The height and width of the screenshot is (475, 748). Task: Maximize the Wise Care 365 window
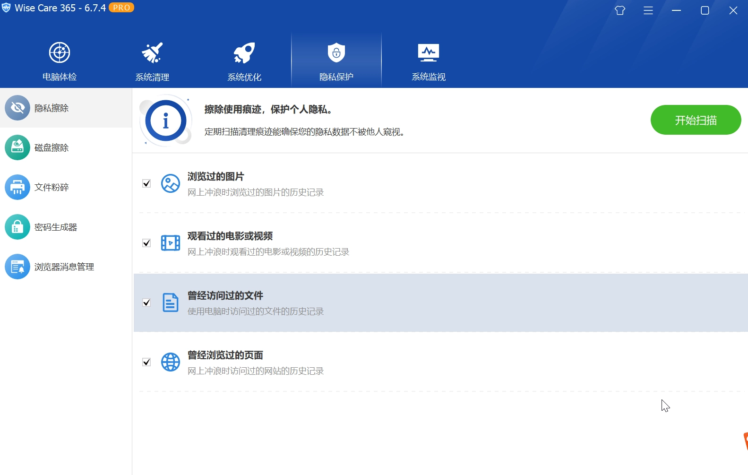(x=705, y=10)
